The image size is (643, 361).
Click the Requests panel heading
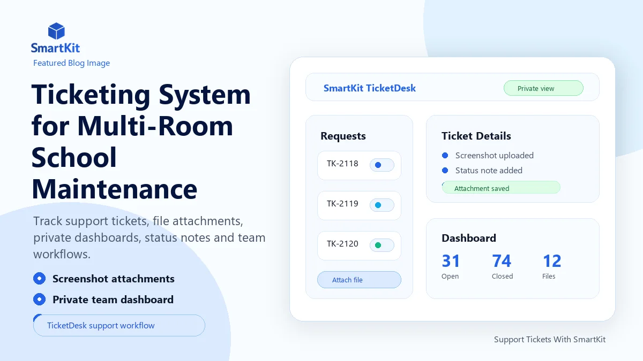(343, 136)
